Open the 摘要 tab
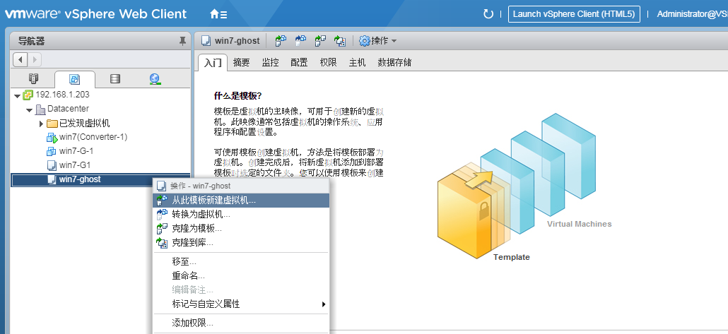The height and width of the screenshot is (334, 728). click(x=242, y=63)
